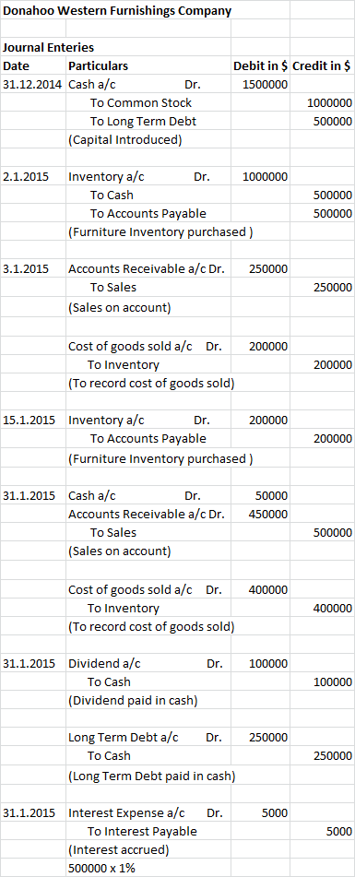355x877 pixels.
Task: Select credit 1000000 in the Common Stock row
Action: click(x=329, y=103)
